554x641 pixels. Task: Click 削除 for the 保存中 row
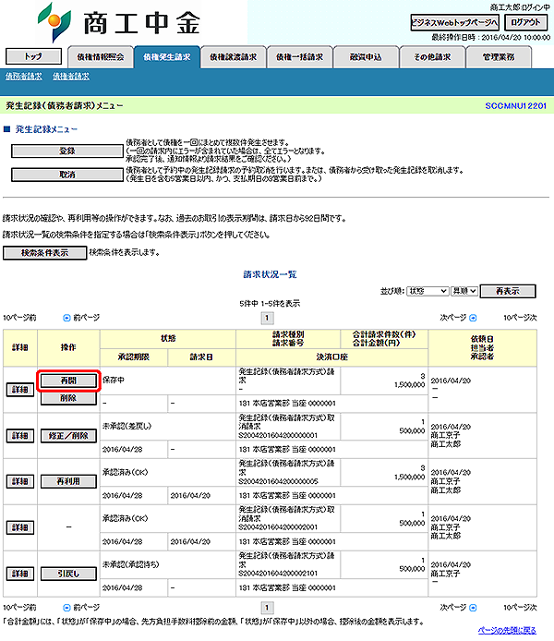68,398
